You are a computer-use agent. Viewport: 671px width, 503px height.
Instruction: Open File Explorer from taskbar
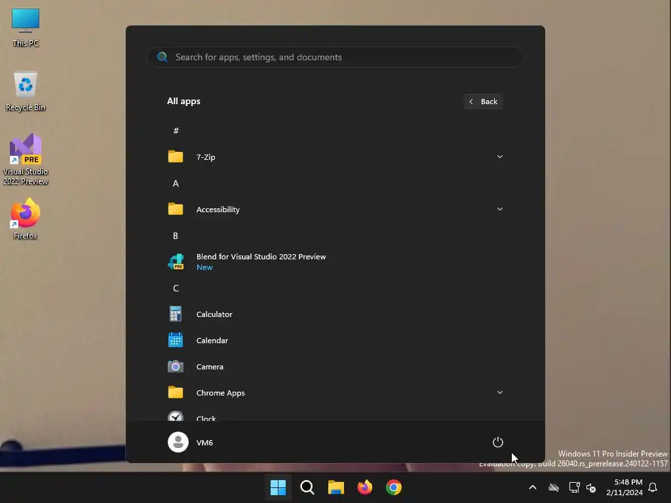click(336, 487)
